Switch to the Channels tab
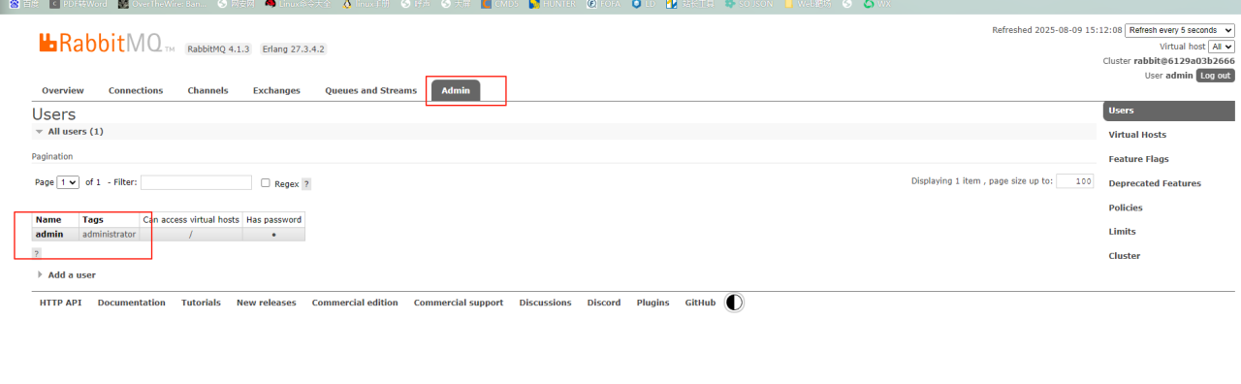Screen dimensions: 1241x384 (x=207, y=90)
